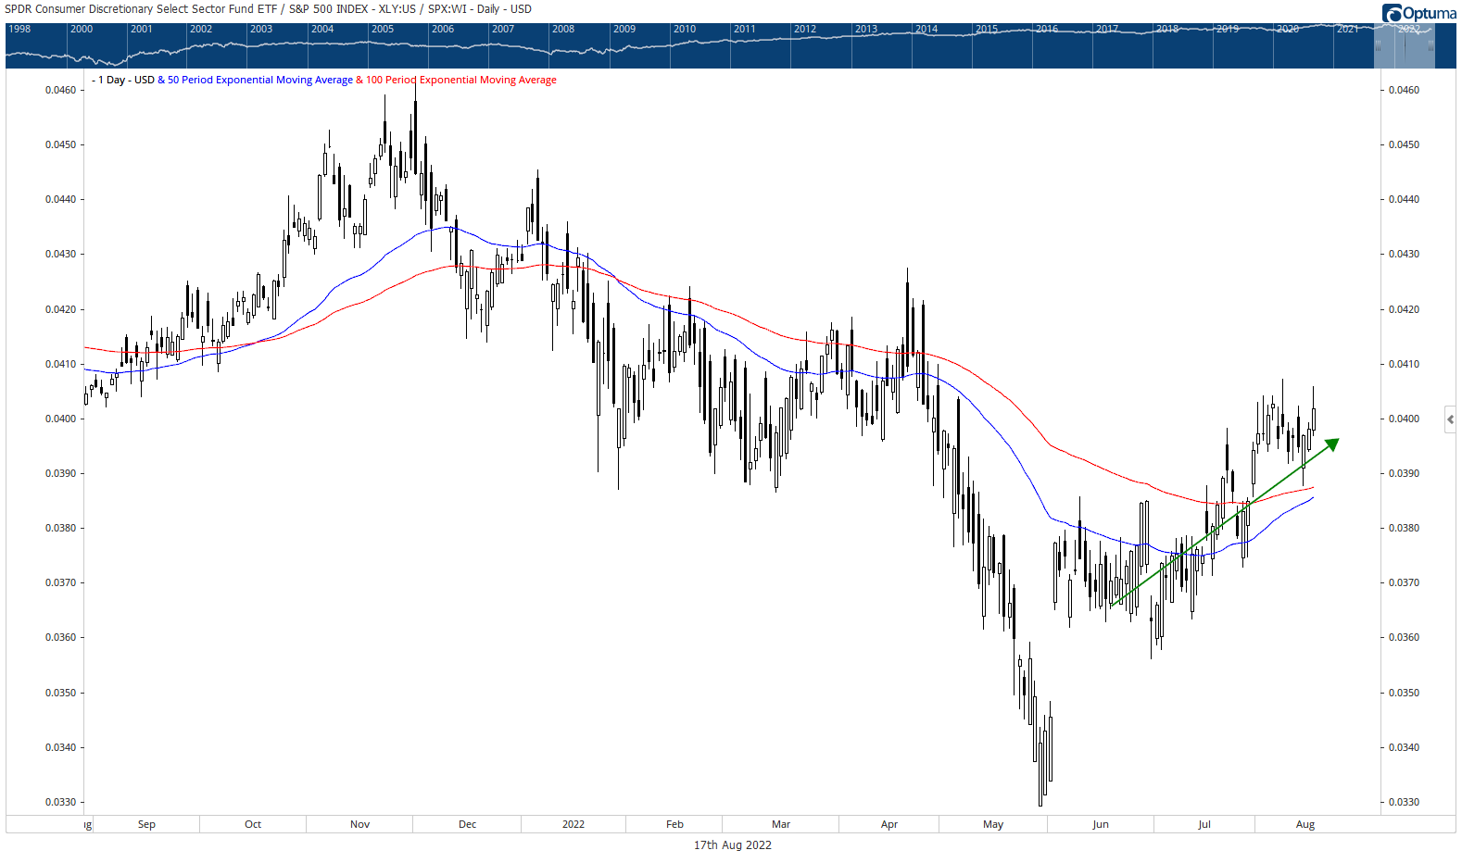Click 2020 in the overview timeline
The width and height of the screenshot is (1462, 863).
1288,30
